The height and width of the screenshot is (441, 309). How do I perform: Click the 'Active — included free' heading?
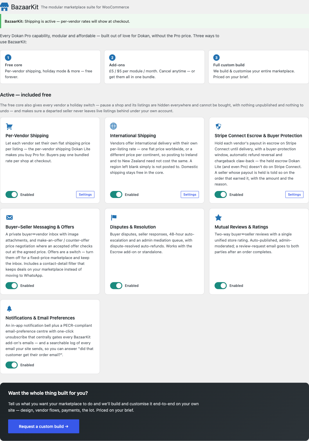[x=26, y=95]
